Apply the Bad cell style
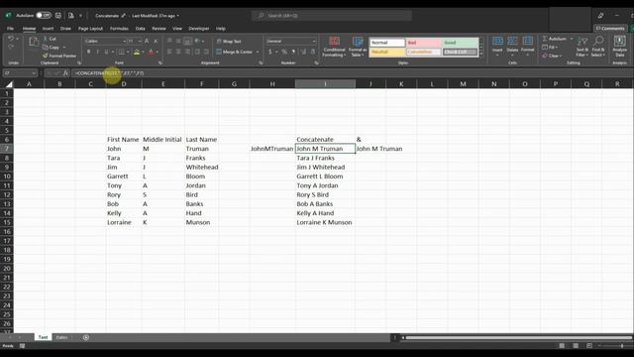Image resolution: width=634 pixels, height=357 pixels. click(x=423, y=43)
